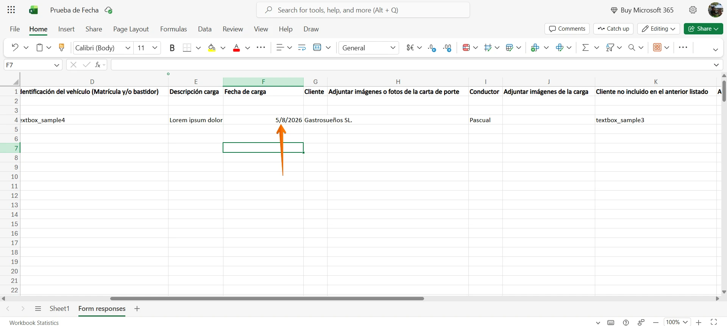Open the zoom 100% dropdown

(677, 322)
